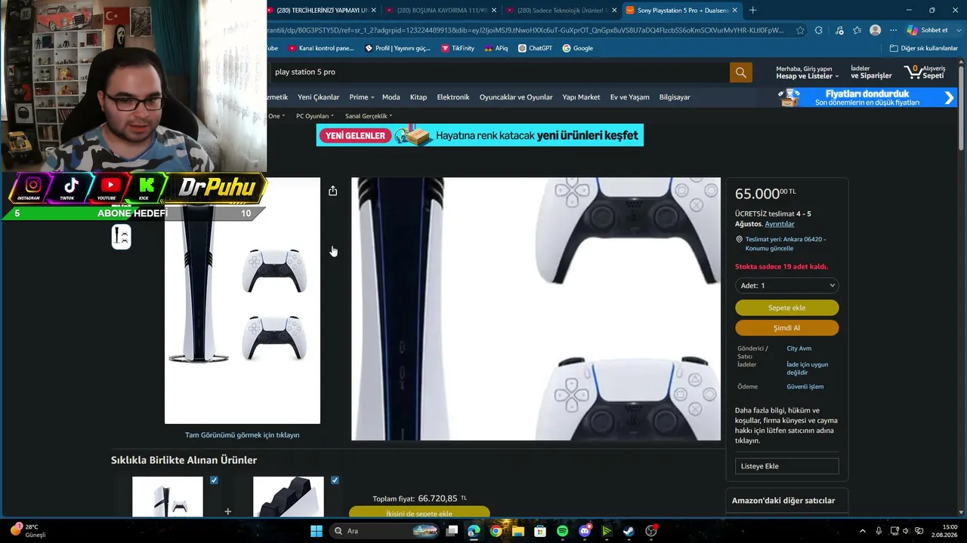
Task: Click the Konumu güncelle delivery location link
Action: pyautogui.click(x=769, y=249)
